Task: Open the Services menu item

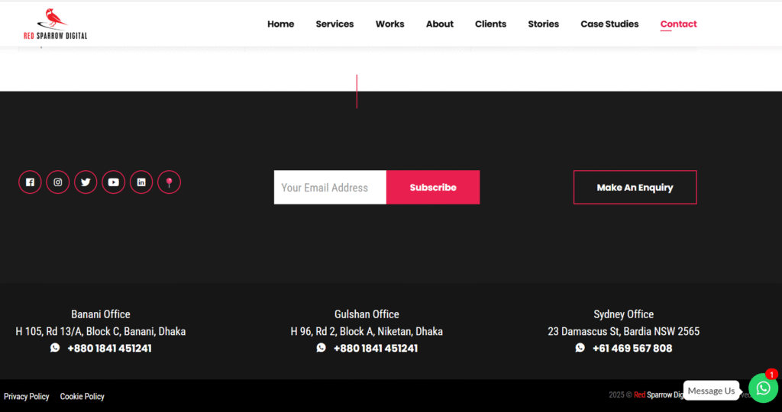Action: (x=334, y=24)
